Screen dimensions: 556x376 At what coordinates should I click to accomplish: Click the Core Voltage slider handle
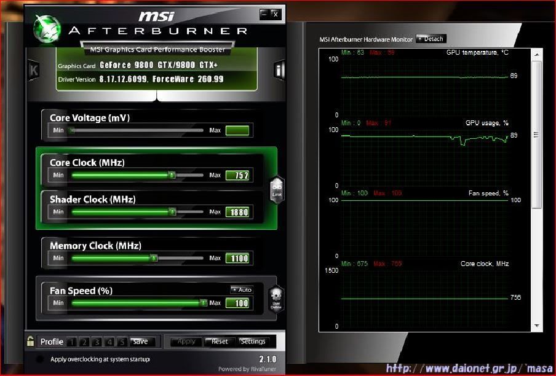point(72,130)
